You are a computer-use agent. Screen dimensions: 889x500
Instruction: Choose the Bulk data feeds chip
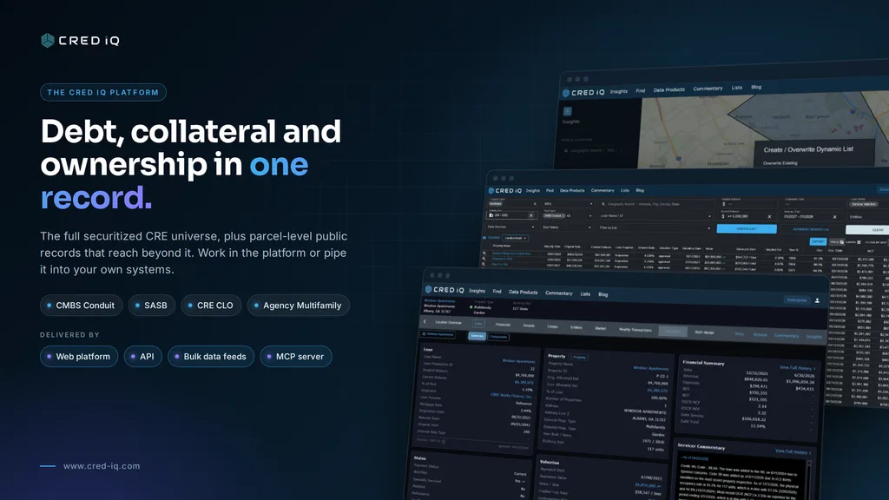click(211, 356)
